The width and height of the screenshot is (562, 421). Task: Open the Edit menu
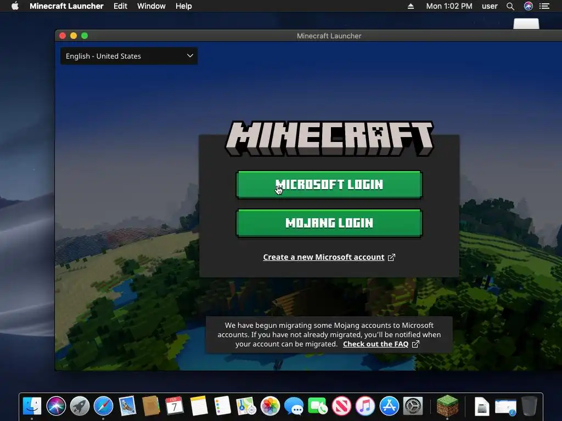120,6
